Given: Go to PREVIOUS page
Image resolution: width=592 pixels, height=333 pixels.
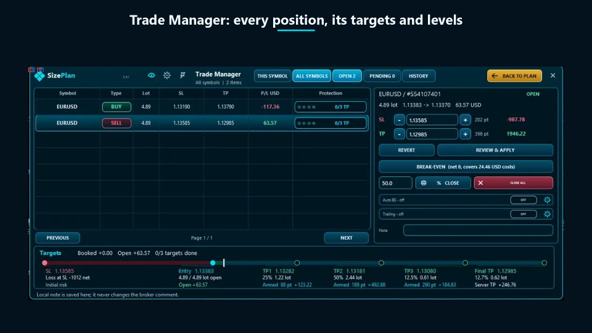Looking at the screenshot, I should point(57,238).
